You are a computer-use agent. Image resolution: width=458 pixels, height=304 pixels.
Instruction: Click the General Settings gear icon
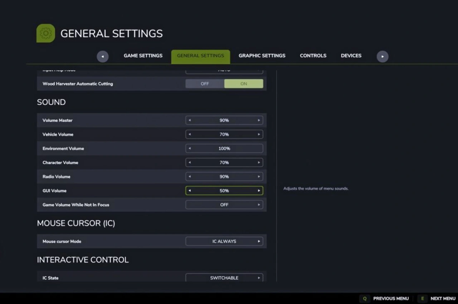(x=45, y=33)
